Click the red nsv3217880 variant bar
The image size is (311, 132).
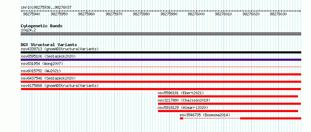230,104
